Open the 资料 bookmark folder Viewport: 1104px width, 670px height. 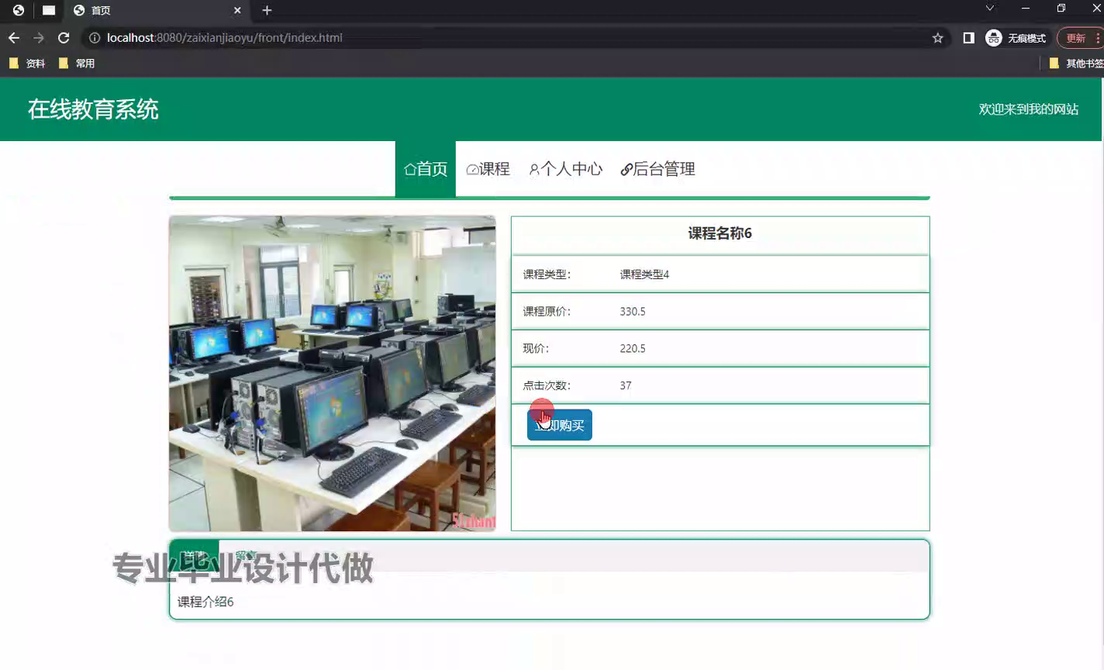pyautogui.click(x=27, y=64)
